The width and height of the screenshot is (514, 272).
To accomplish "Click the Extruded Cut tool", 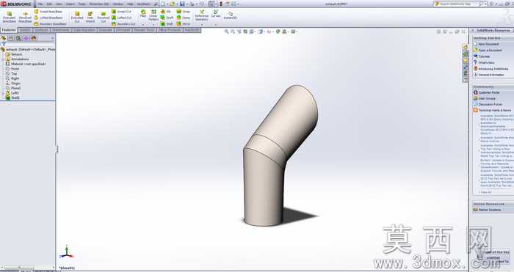I will click(x=77, y=17).
